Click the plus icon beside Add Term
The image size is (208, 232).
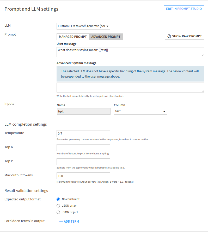tap(61, 222)
